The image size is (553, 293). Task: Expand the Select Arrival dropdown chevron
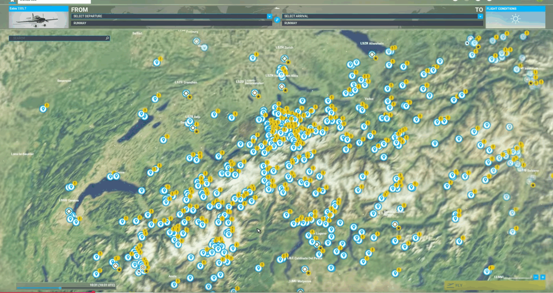click(x=481, y=16)
